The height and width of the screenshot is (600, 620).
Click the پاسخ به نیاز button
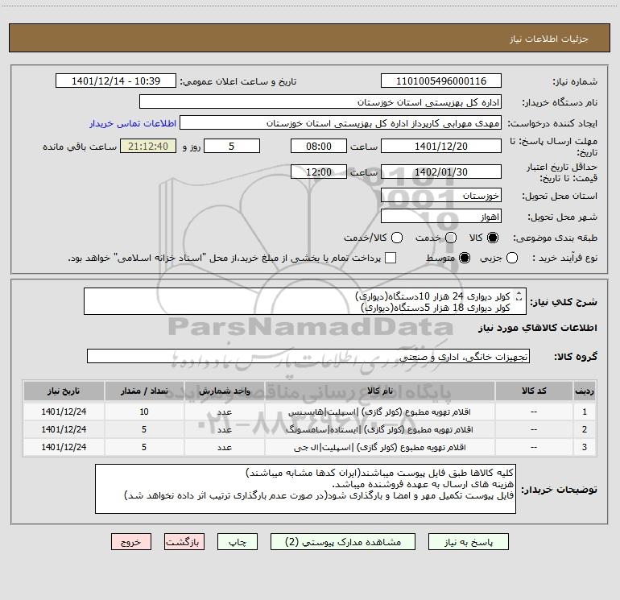point(468,542)
